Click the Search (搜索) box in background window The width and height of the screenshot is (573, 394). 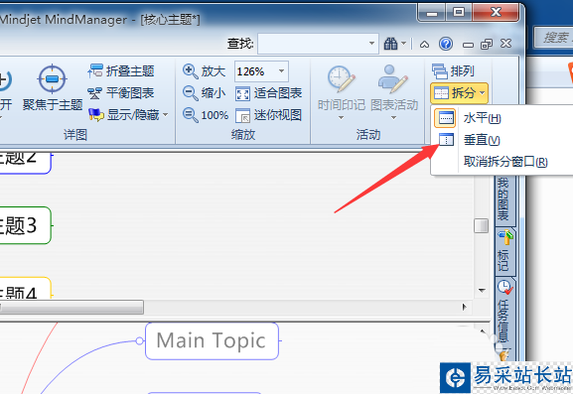[x=553, y=38]
